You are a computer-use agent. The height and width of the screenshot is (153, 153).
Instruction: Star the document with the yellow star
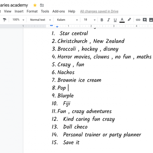click(35, 5)
